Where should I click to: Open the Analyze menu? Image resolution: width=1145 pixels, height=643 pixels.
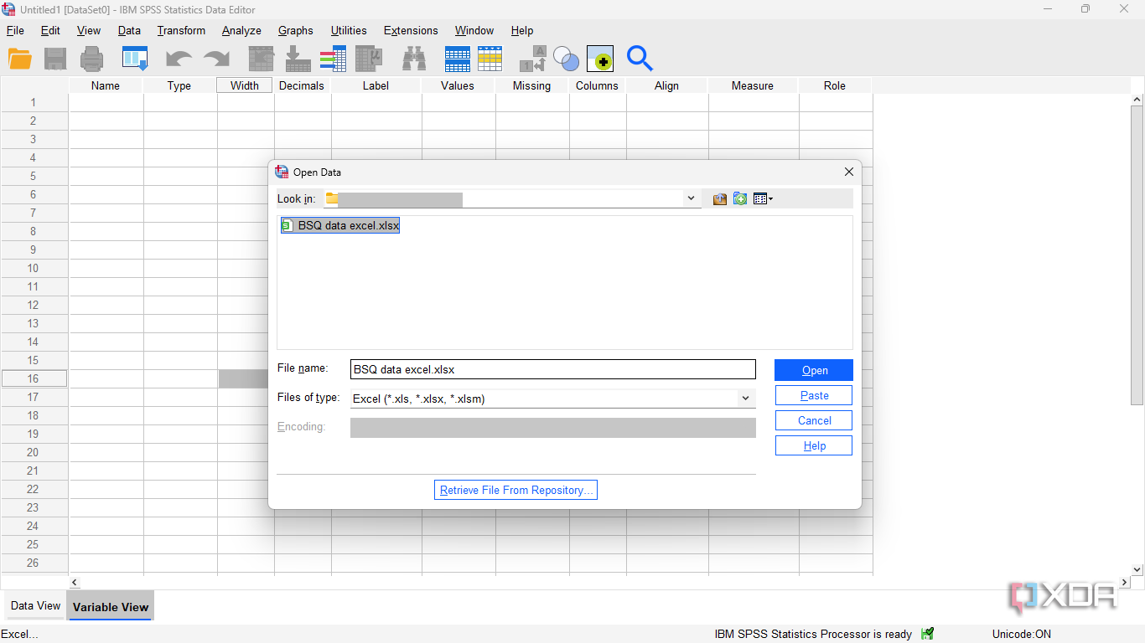click(241, 30)
